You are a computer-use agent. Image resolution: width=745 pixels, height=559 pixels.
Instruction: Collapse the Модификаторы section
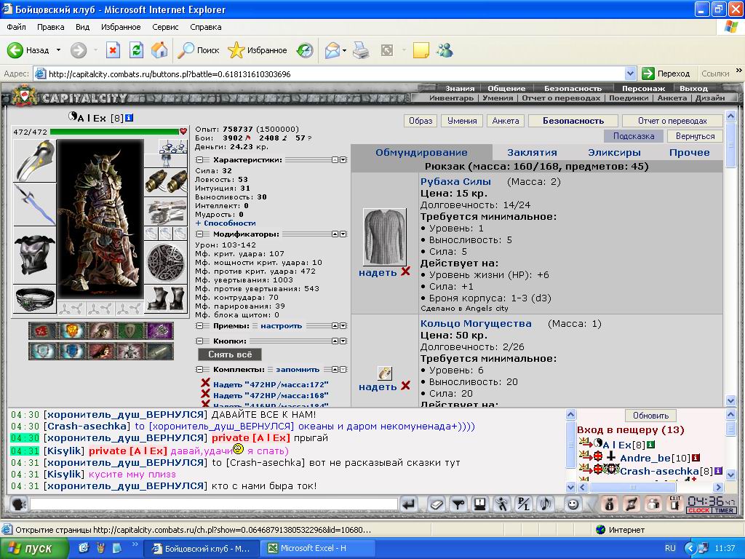coord(200,234)
